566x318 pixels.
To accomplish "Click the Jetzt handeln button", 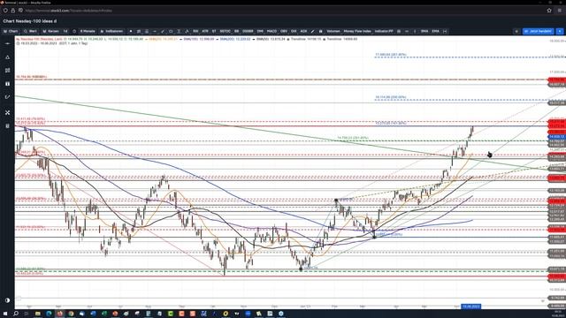I will (539, 32).
